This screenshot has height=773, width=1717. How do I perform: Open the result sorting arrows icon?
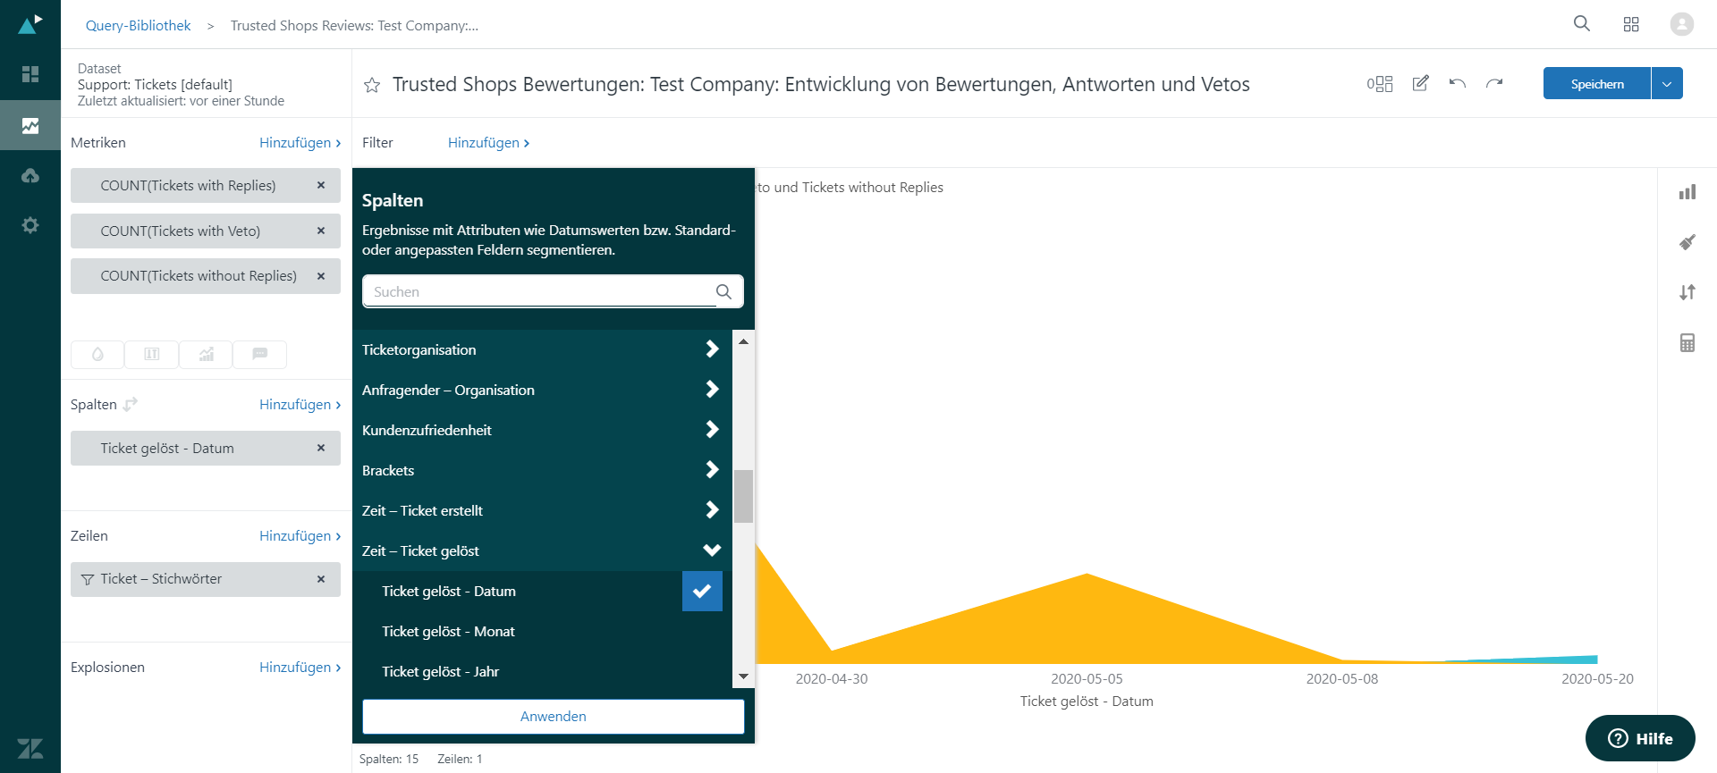pos(1687,292)
